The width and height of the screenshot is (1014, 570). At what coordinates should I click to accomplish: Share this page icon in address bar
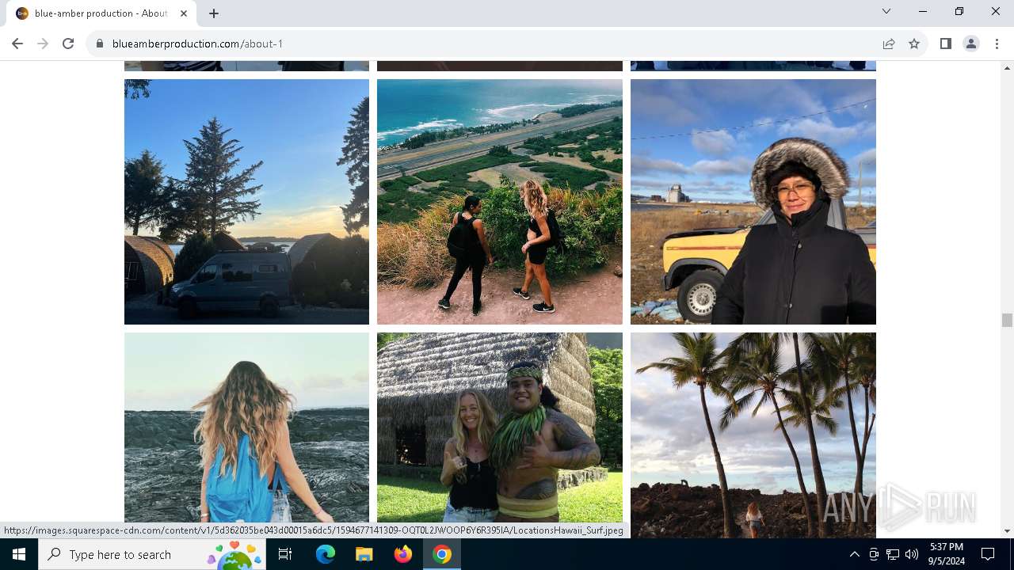(x=889, y=44)
